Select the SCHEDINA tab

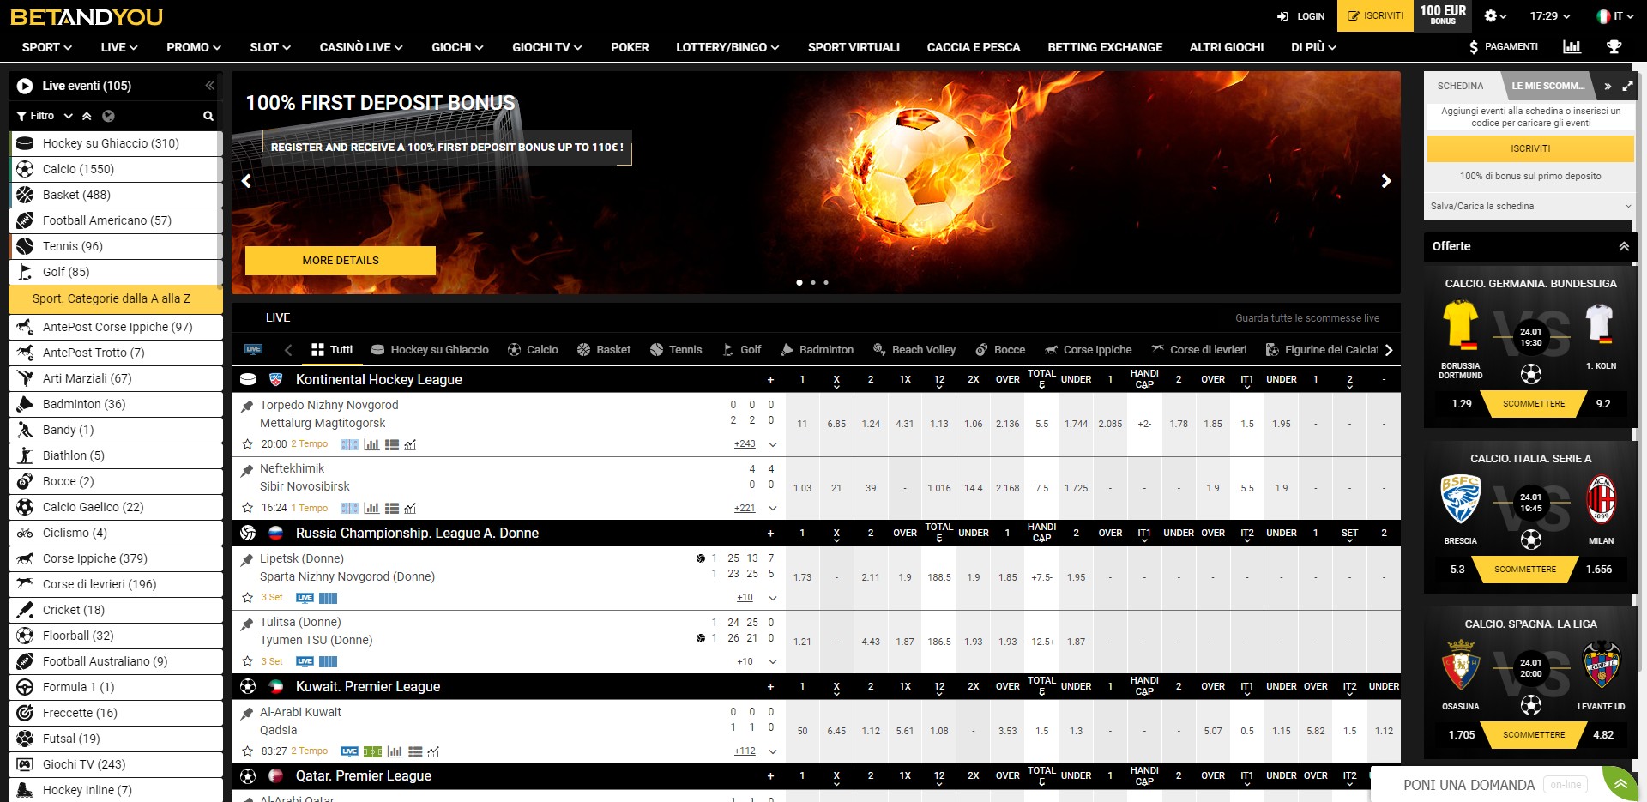click(x=1460, y=86)
